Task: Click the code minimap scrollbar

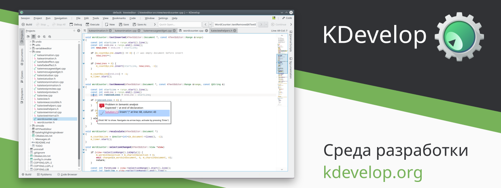Action: (282, 103)
